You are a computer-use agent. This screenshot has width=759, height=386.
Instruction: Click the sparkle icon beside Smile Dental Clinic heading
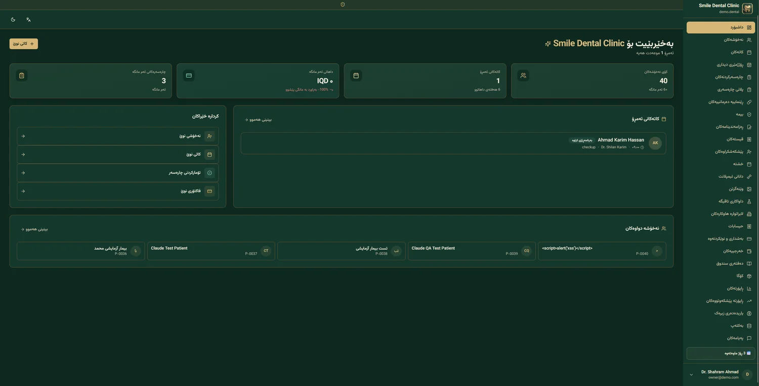point(547,44)
